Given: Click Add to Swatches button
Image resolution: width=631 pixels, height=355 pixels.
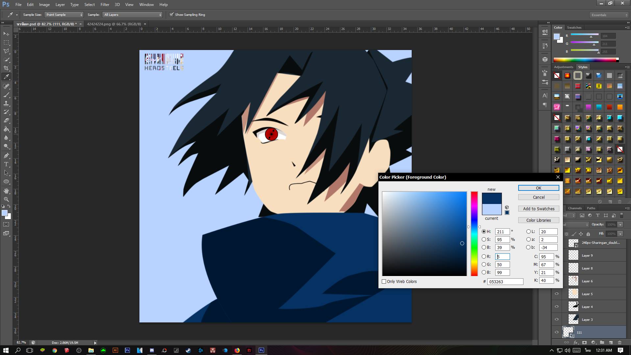Looking at the screenshot, I should pyautogui.click(x=539, y=209).
